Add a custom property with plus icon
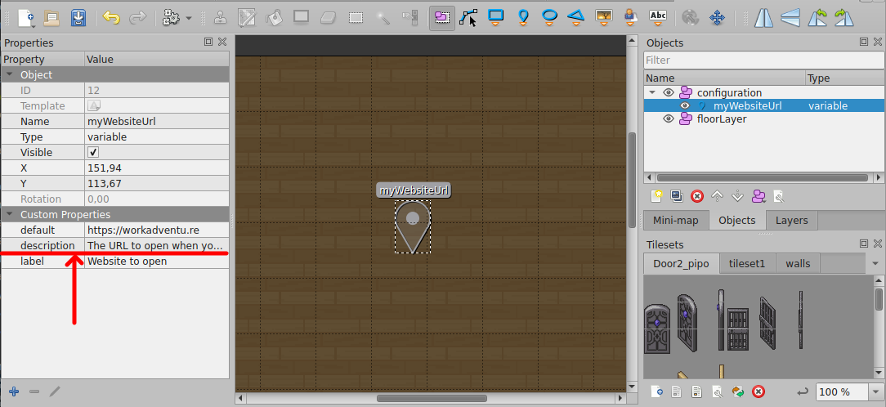Image resolution: width=886 pixels, height=407 pixels. coord(14,391)
